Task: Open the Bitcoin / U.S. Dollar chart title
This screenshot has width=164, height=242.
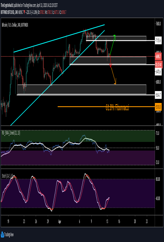Action: (15, 25)
